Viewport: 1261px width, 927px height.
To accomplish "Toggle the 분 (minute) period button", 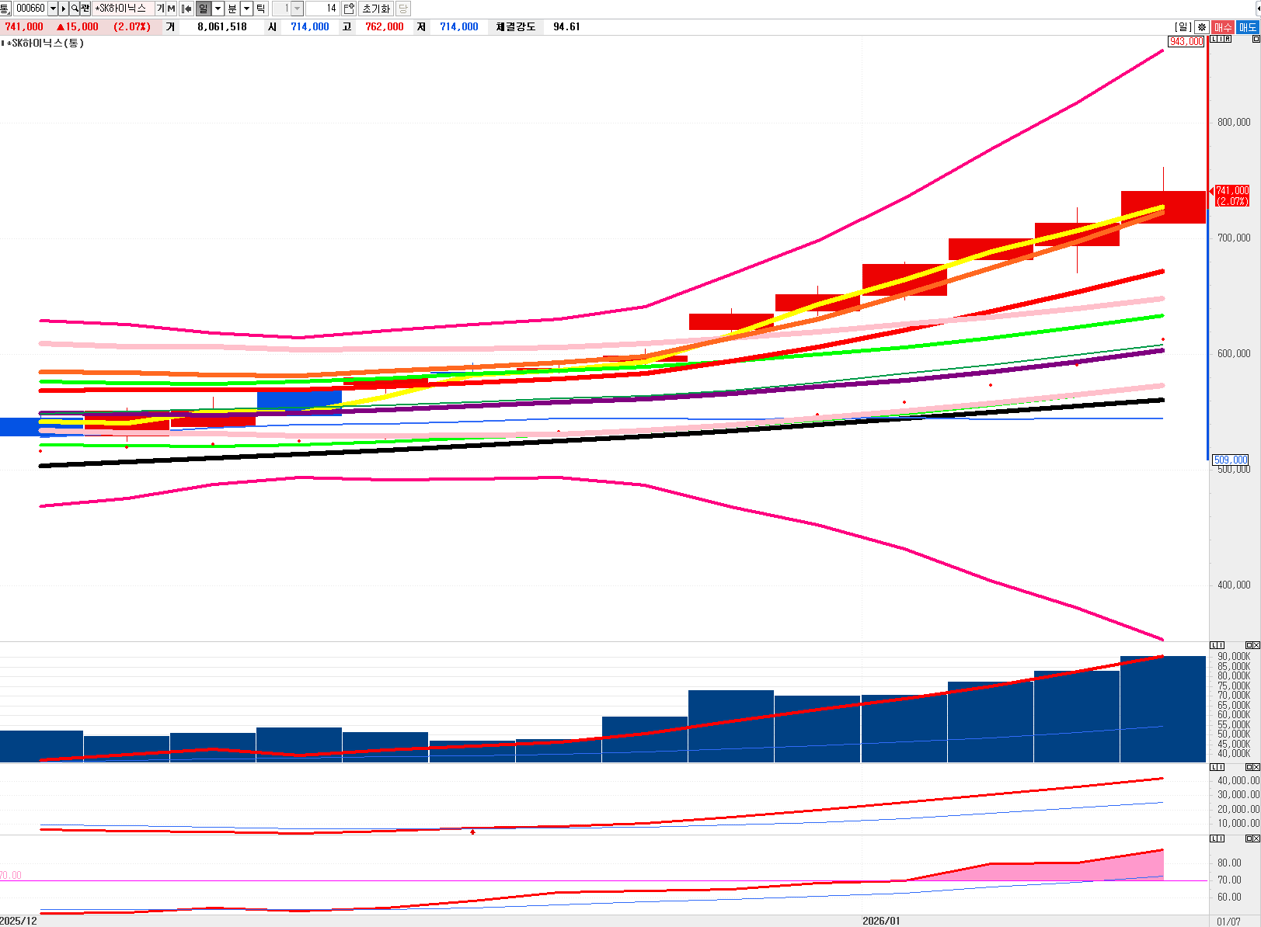I will pos(232,9).
